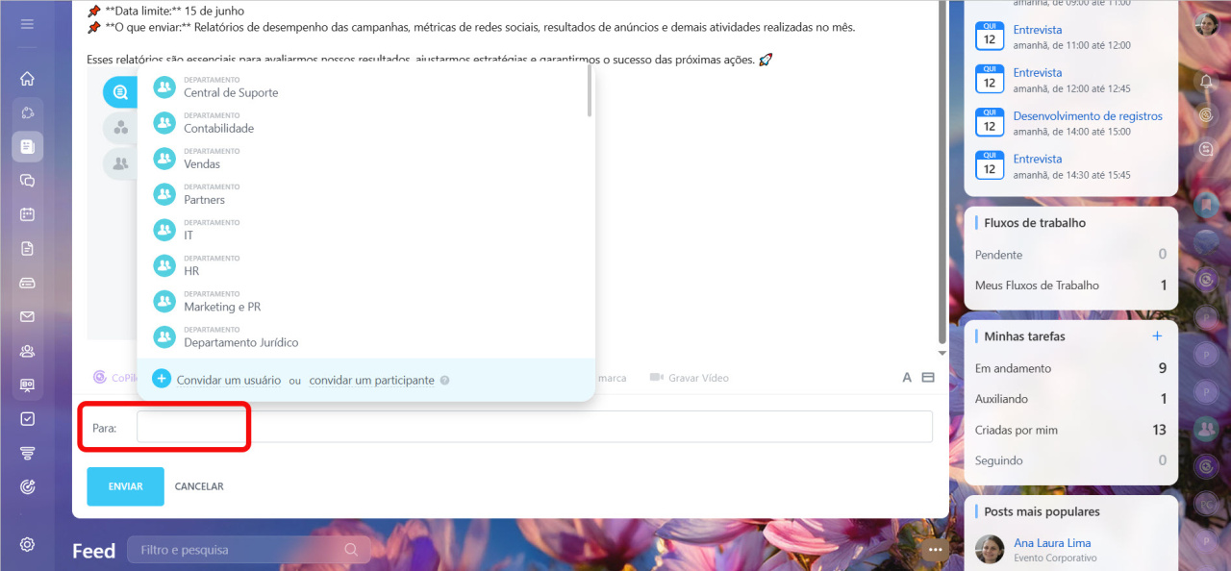This screenshot has height=571, width=1231.
Task: Open the hamburger menu in left sidebar
Action: coord(27,23)
